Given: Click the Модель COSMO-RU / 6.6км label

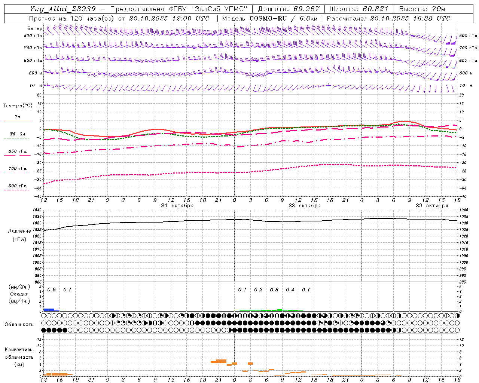Looking at the screenshot, I should (x=270, y=18).
